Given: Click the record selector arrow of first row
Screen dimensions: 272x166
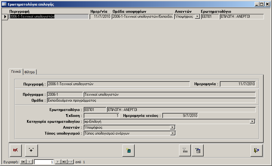Looking at the screenshot, I should (5, 17).
